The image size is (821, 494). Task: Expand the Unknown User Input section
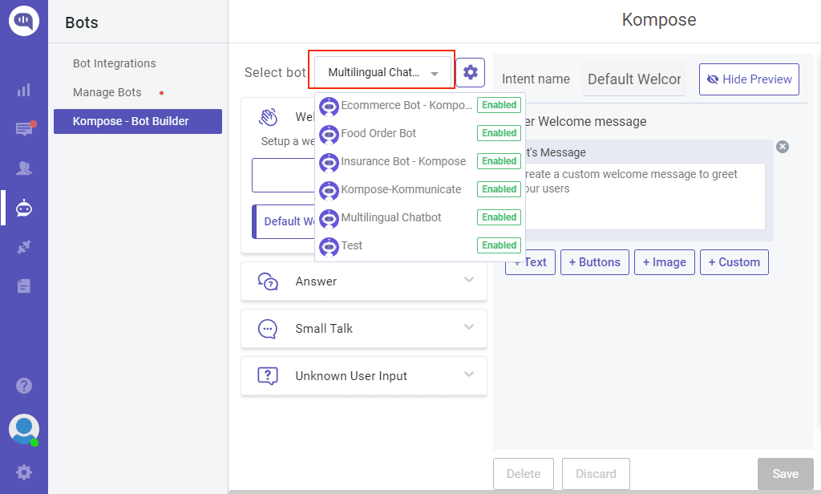tap(364, 375)
